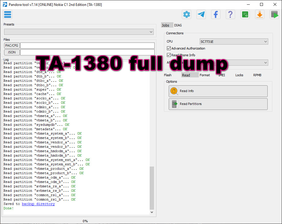Expand the Presets dropdown
This screenshot has height=224, width=282.
coord(79,32)
